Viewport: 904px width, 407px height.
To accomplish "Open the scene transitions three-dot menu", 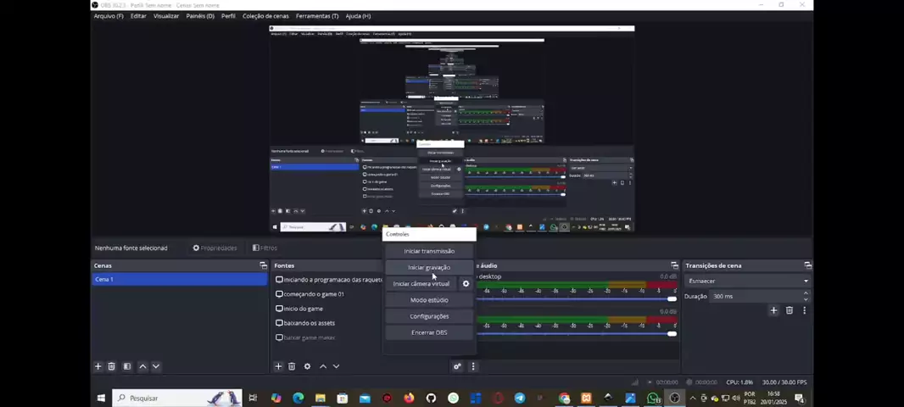I will coord(804,310).
